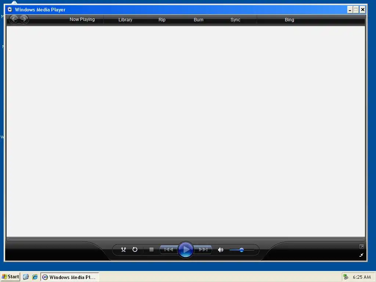Click the volume slider
Image resolution: width=376 pixels, height=282 pixels.
[242, 250]
